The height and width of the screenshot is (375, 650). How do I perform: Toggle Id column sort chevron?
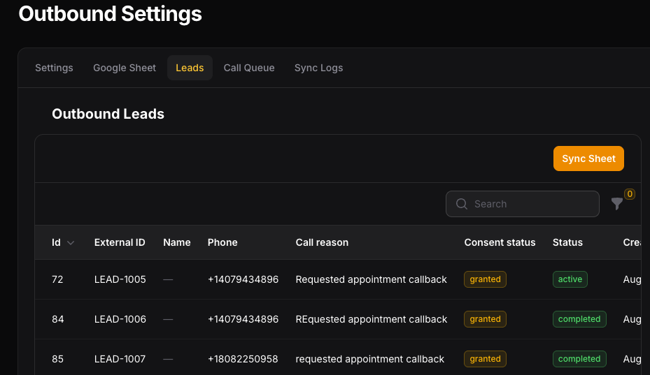tap(71, 243)
